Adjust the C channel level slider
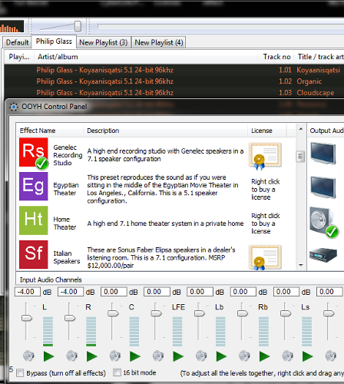The height and width of the screenshot is (384, 344). (x=113, y=313)
